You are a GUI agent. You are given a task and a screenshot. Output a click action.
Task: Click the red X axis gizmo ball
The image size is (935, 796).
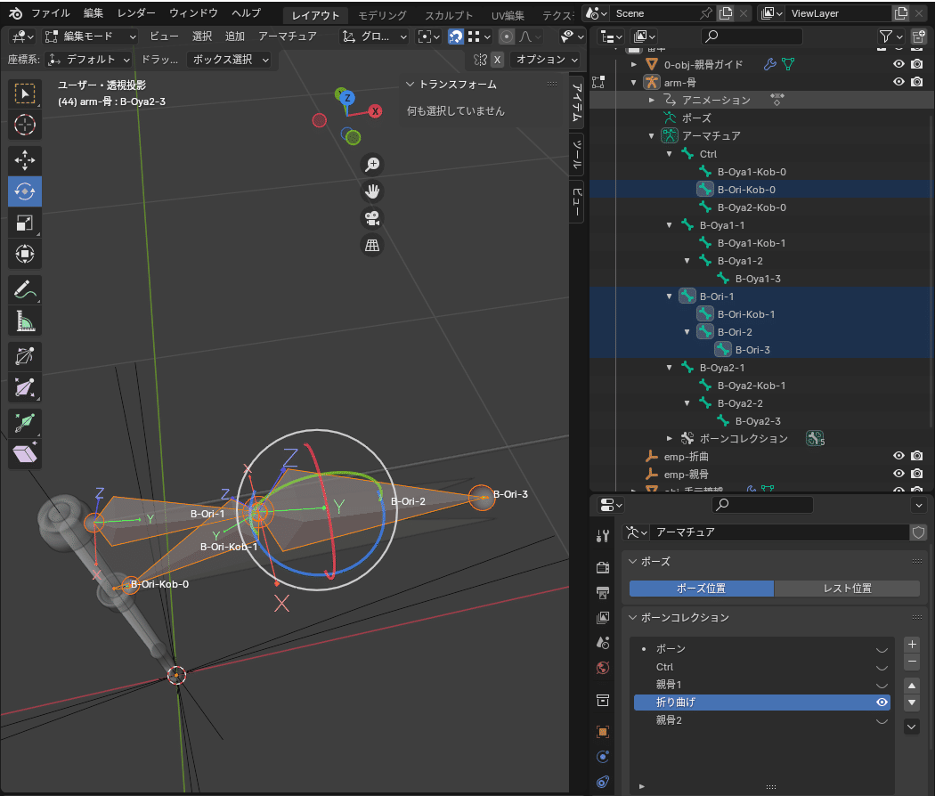376,111
